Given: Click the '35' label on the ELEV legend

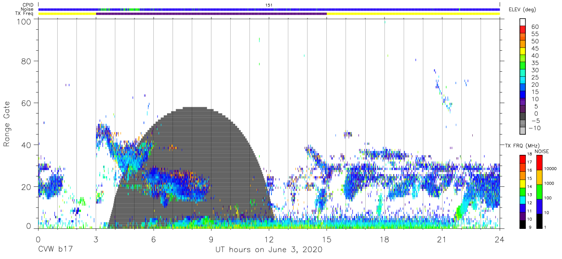Looking at the screenshot, I should click(535, 63).
